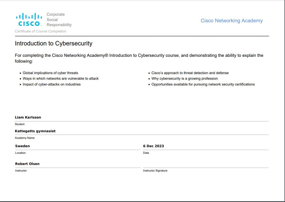Image resolution: width=285 pixels, height=202 pixels.
Task: Click the Impact of cyber-attacks on industries bullet
Action: tap(52, 84)
